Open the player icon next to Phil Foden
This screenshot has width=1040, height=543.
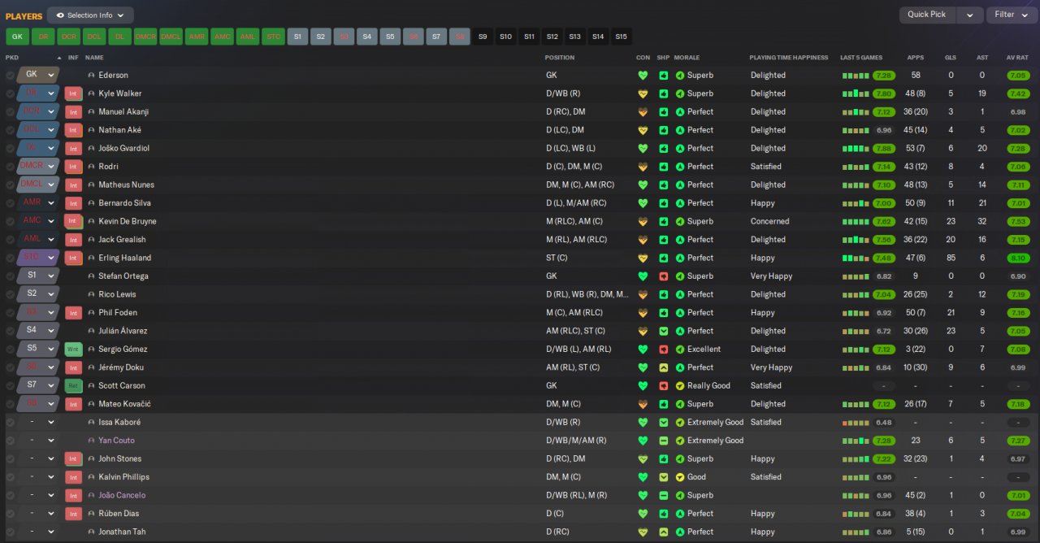[91, 313]
